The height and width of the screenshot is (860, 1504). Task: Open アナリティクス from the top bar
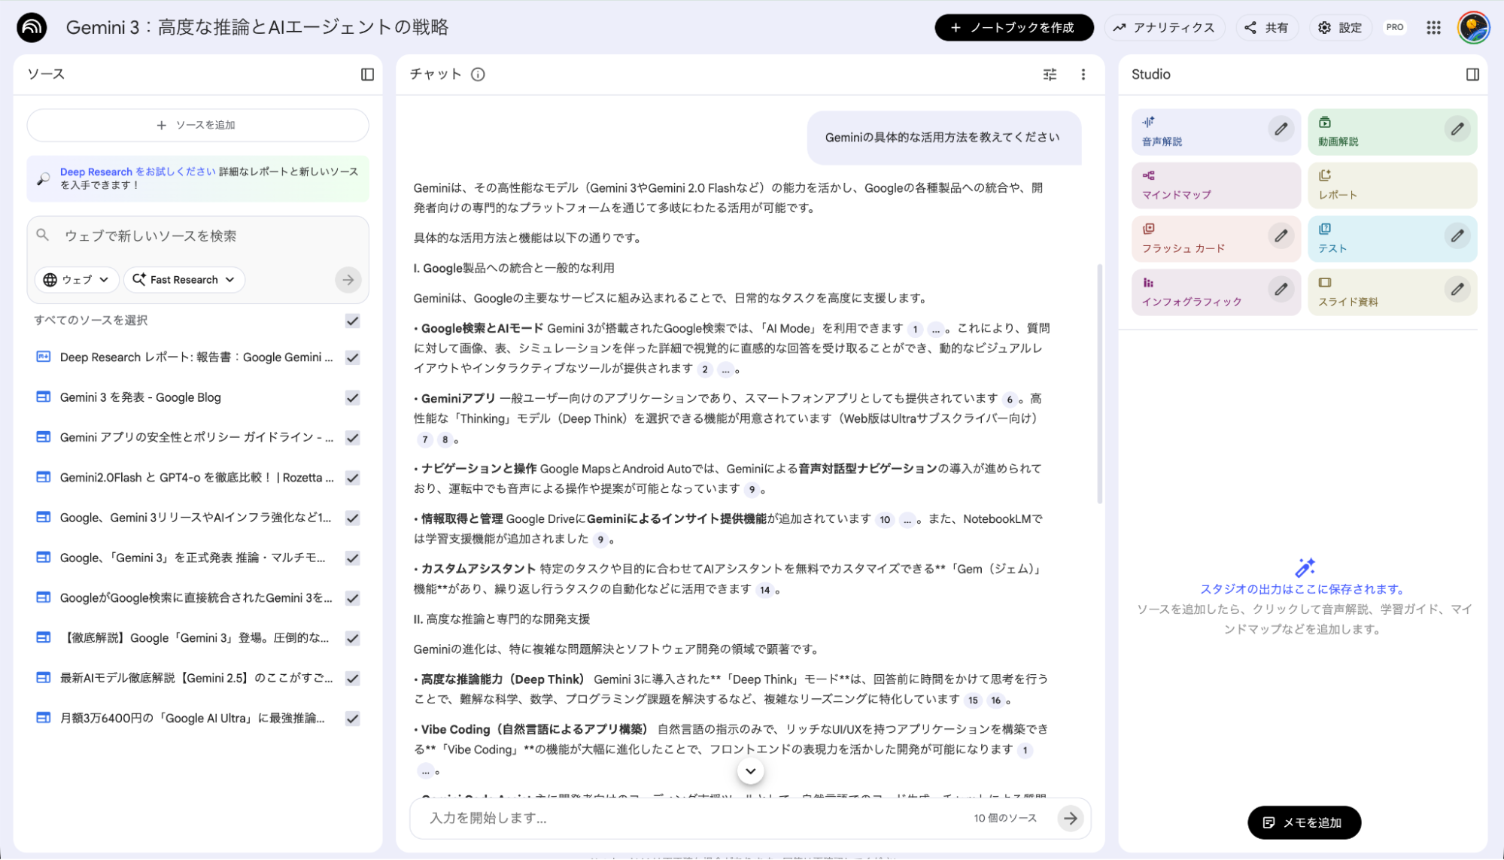[1164, 27]
